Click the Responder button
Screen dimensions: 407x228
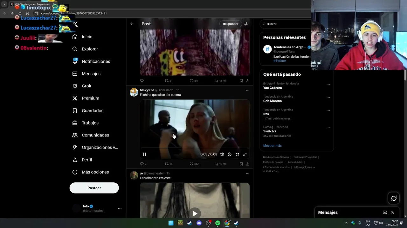click(x=231, y=24)
